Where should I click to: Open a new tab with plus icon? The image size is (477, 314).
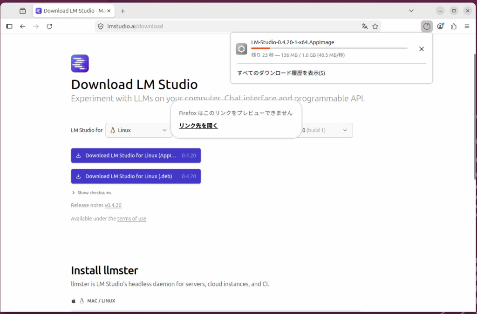(x=123, y=11)
